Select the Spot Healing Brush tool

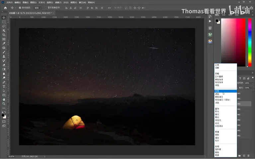point(4,48)
